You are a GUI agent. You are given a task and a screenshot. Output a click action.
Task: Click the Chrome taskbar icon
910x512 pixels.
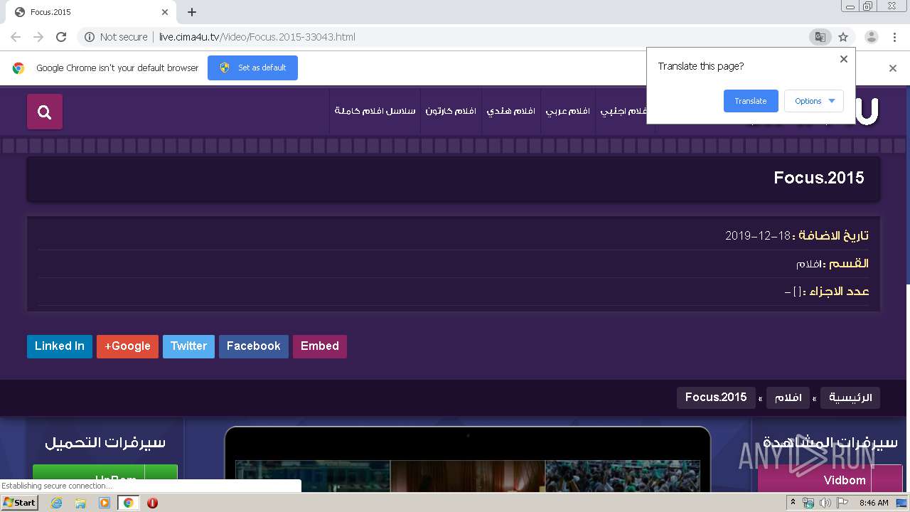pos(128,503)
